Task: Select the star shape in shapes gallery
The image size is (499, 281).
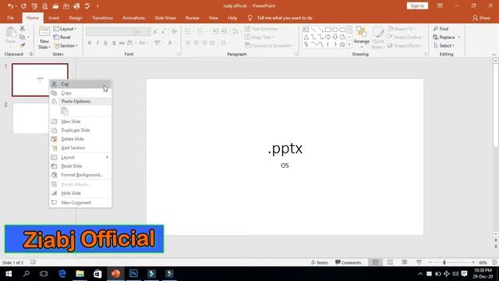Action: pos(342,44)
